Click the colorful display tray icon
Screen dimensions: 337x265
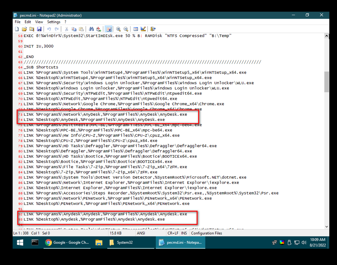[282, 242]
